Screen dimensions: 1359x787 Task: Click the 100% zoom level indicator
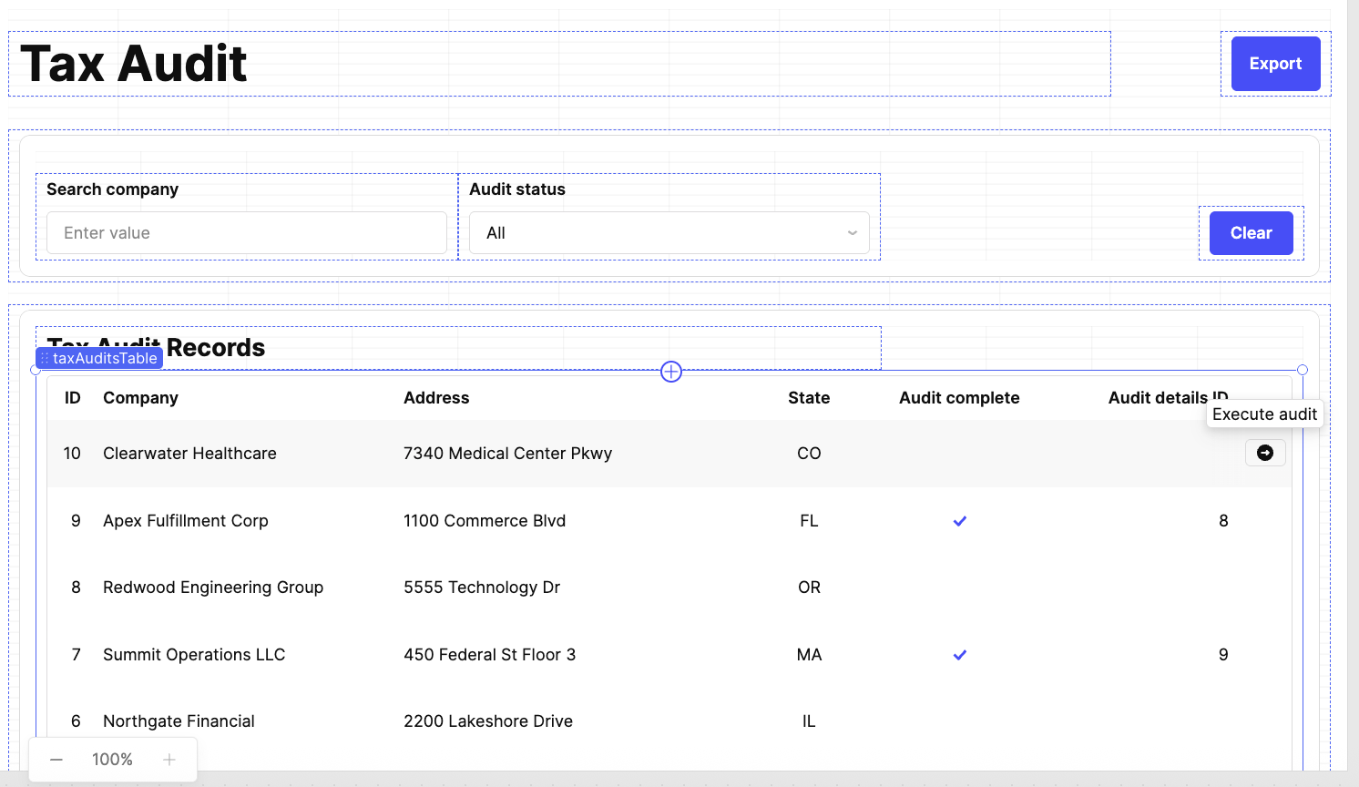click(112, 760)
